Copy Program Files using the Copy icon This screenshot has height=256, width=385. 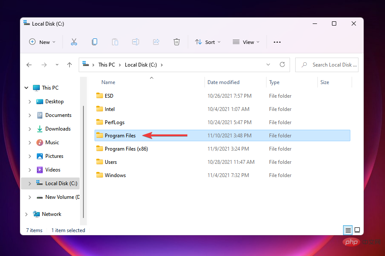pos(95,42)
